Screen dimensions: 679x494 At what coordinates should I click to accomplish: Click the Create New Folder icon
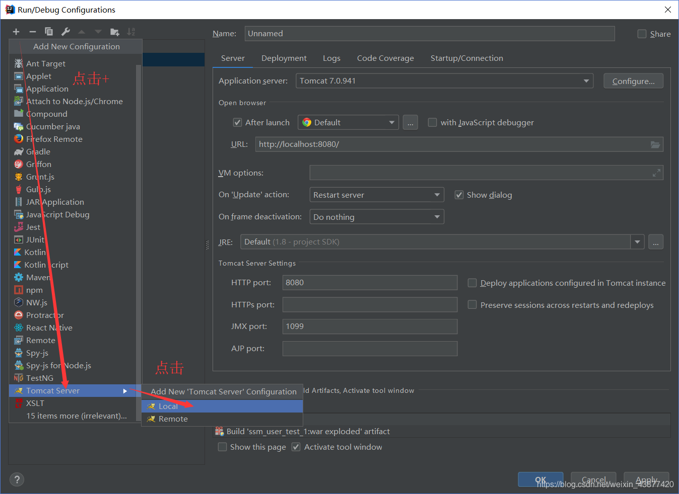(x=115, y=32)
